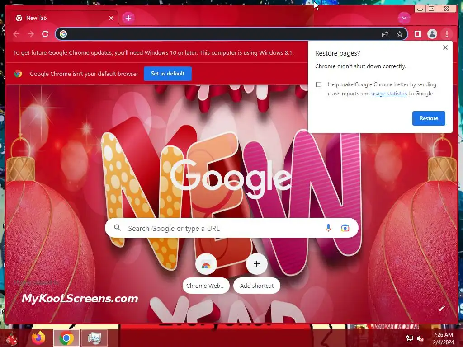Image resolution: width=463 pixels, height=347 pixels.
Task: Close the New Tab tab
Action: (x=111, y=18)
